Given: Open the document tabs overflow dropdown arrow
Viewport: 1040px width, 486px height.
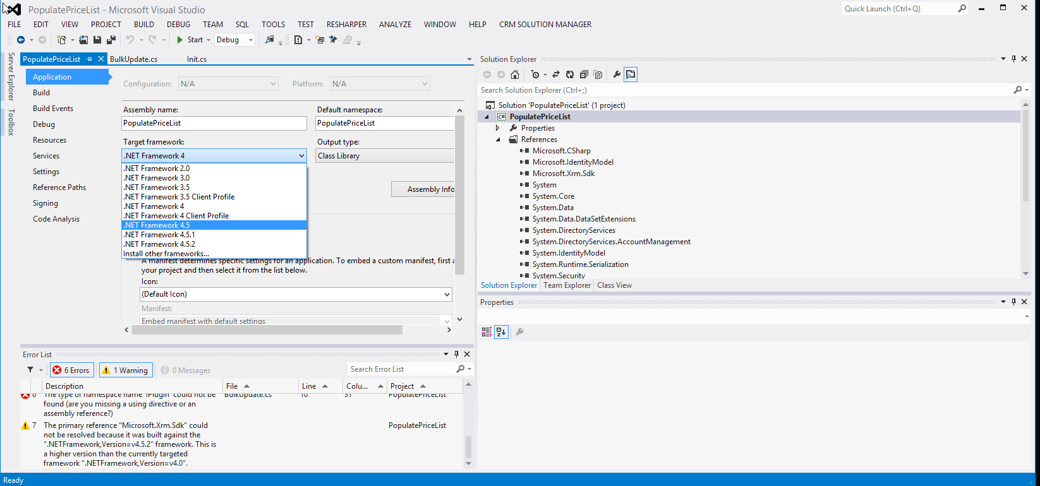Looking at the screenshot, I should coord(469,59).
